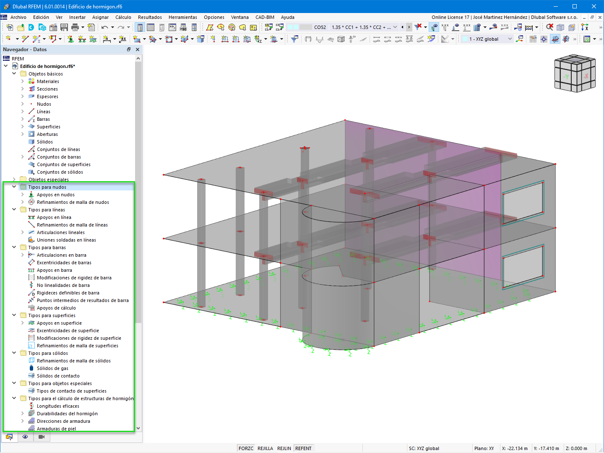
Task: Expand the Secciones tree node
Action: point(23,89)
